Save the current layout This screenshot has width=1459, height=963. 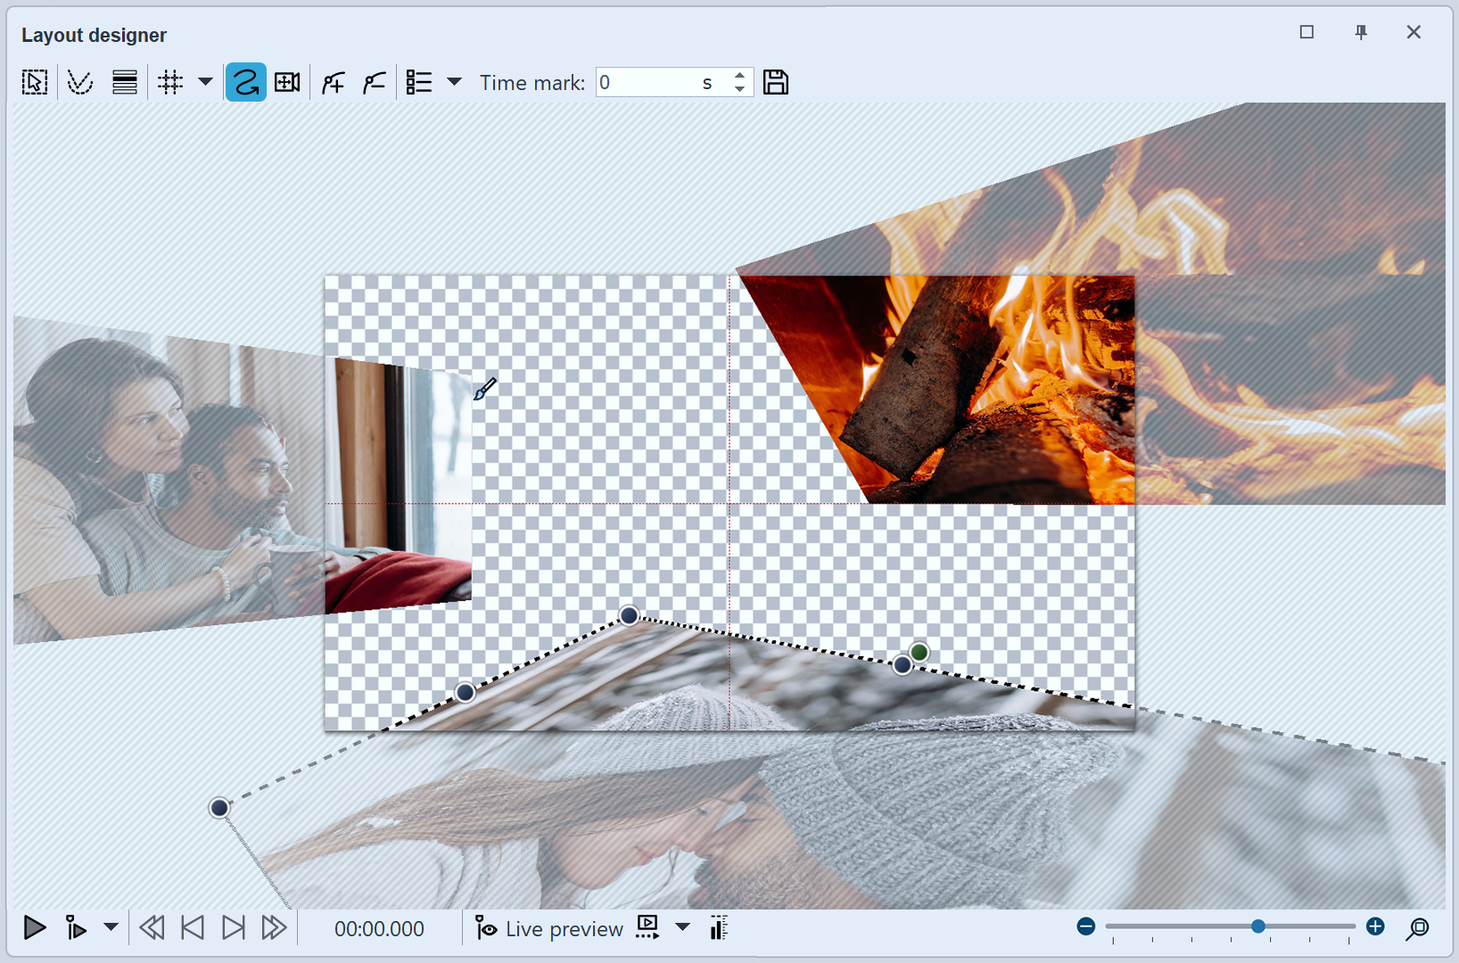point(775,81)
